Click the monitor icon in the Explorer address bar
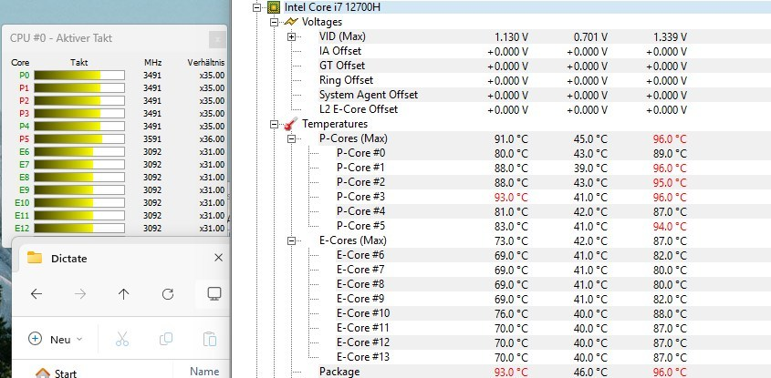Image resolution: width=771 pixels, height=378 pixels. coord(214,294)
